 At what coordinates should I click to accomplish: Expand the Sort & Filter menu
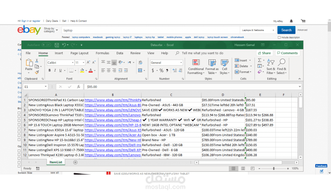click(271, 67)
